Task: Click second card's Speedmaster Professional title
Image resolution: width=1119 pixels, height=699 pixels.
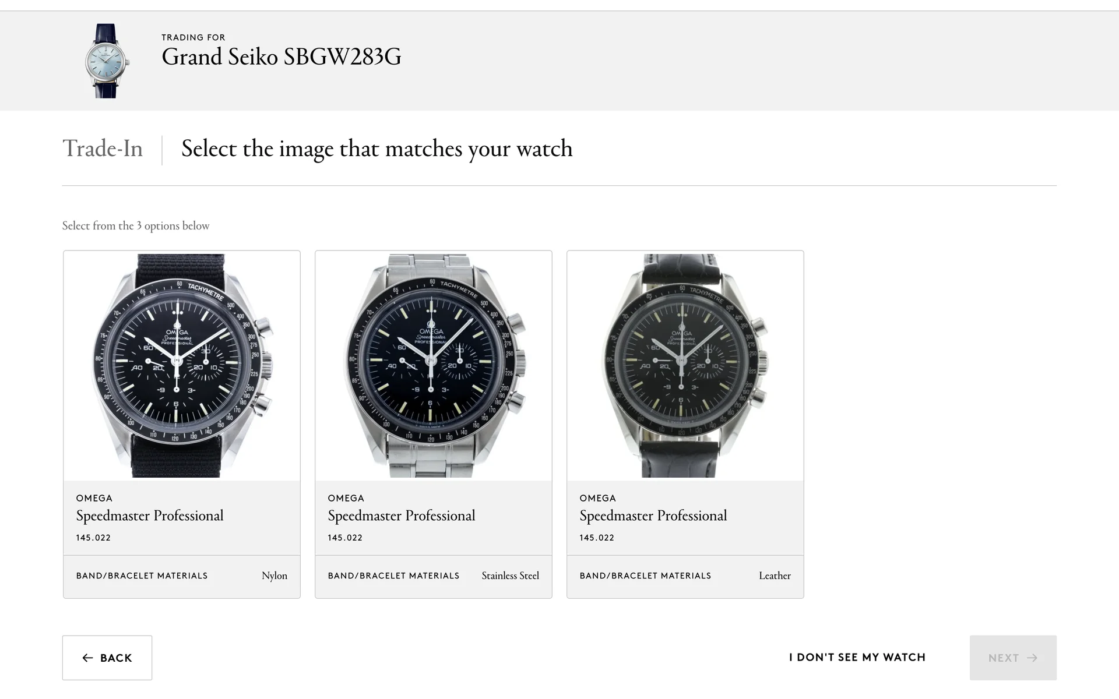Action: [x=402, y=516]
